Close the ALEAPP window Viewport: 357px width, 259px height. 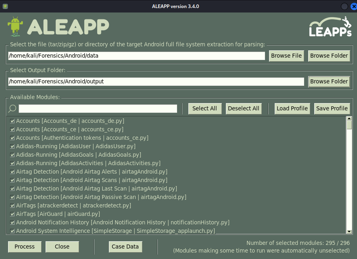[x=354, y=6]
